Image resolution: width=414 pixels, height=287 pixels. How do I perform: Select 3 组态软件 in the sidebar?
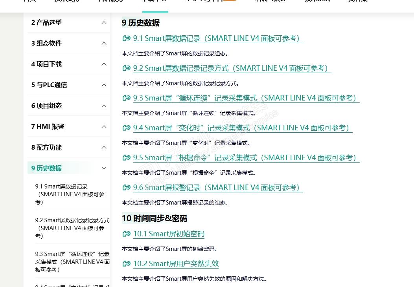[x=46, y=44]
